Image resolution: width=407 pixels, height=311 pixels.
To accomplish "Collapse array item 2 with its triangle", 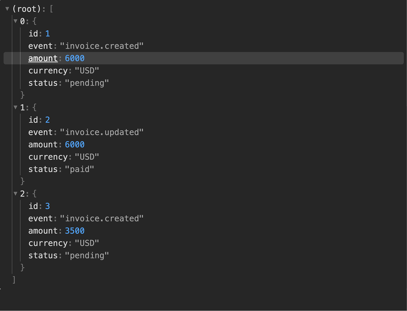I will click(x=15, y=194).
